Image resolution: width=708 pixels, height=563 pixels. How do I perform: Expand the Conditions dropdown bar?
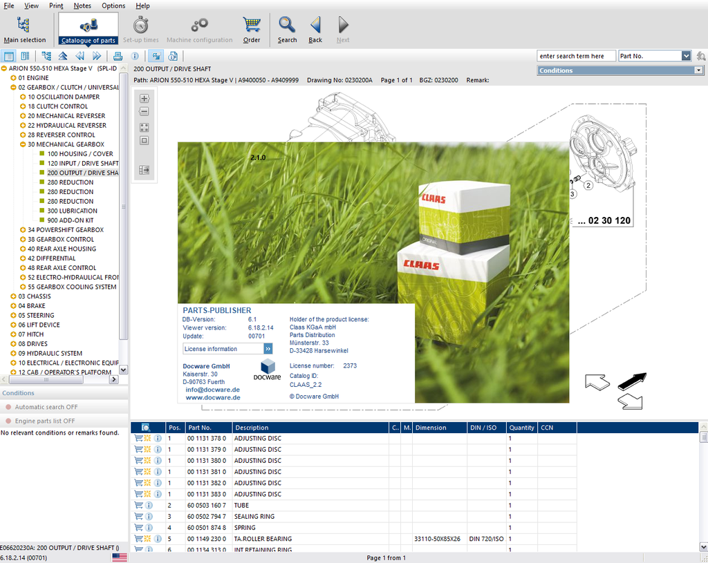[x=698, y=70]
